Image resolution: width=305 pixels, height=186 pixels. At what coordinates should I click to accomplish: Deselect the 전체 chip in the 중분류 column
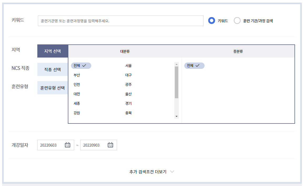(194, 66)
